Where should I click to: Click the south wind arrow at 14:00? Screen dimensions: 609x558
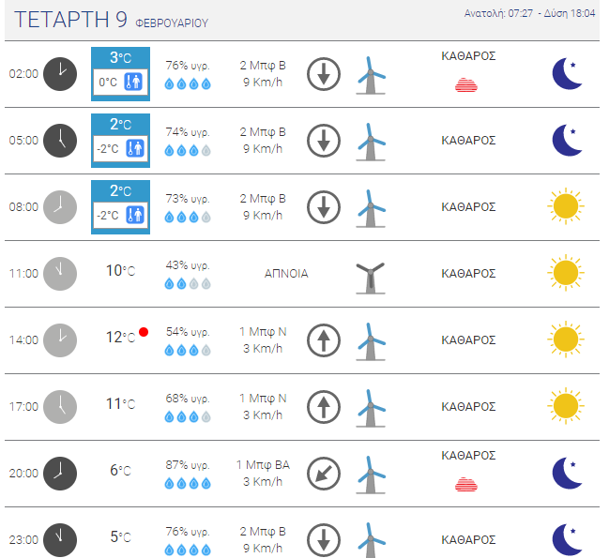324,340
